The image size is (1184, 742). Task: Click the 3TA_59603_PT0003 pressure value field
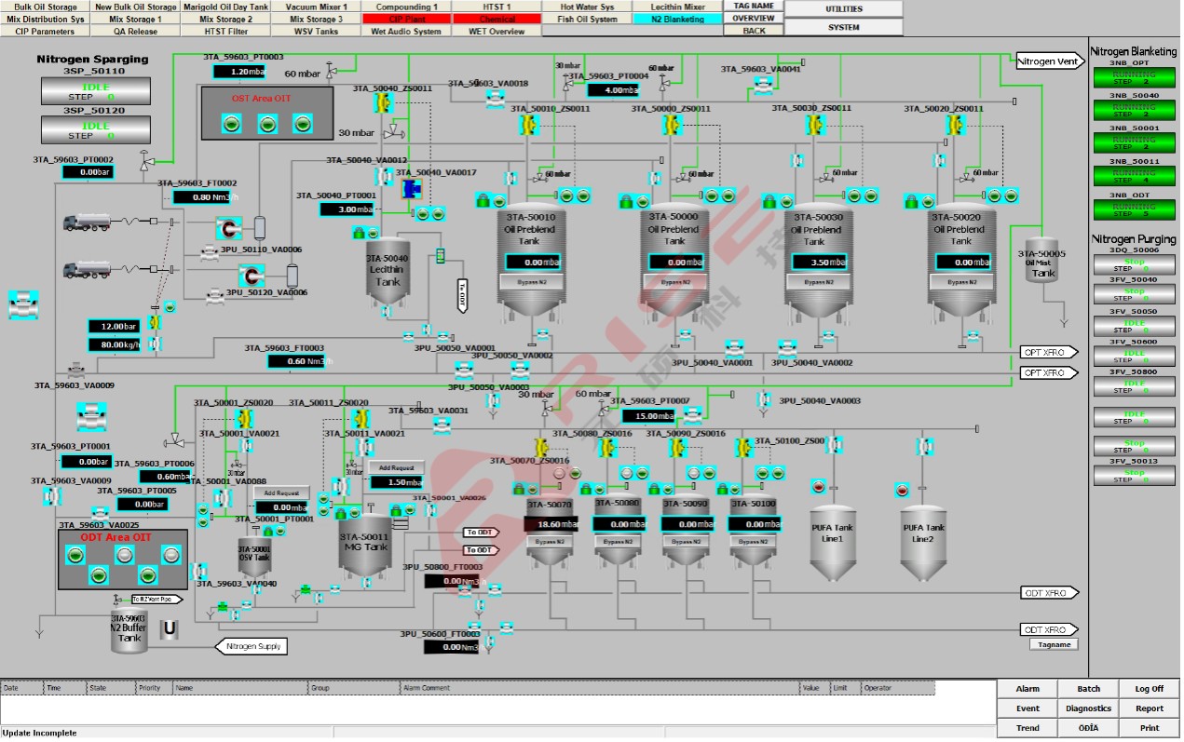pos(239,72)
